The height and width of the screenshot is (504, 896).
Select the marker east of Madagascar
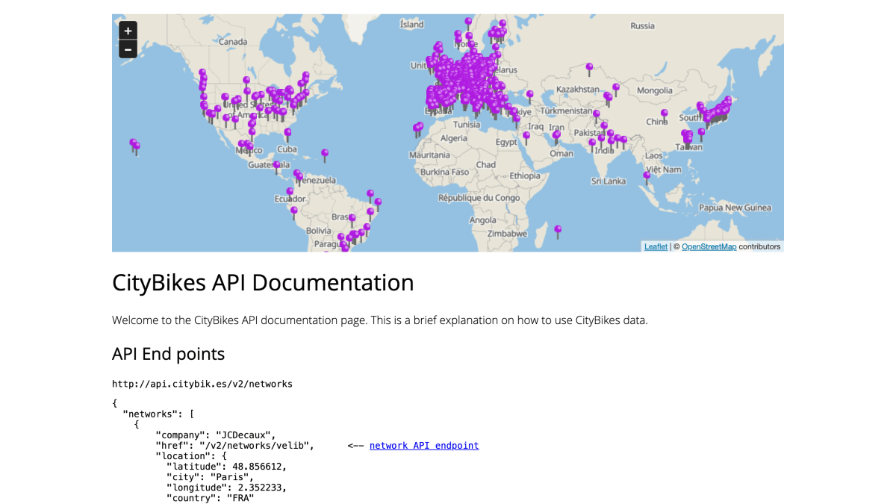coord(558,232)
